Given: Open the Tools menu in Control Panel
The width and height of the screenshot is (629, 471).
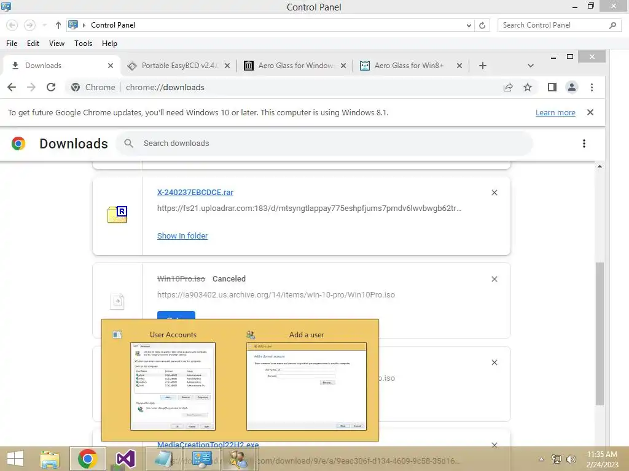Looking at the screenshot, I should point(83,44).
